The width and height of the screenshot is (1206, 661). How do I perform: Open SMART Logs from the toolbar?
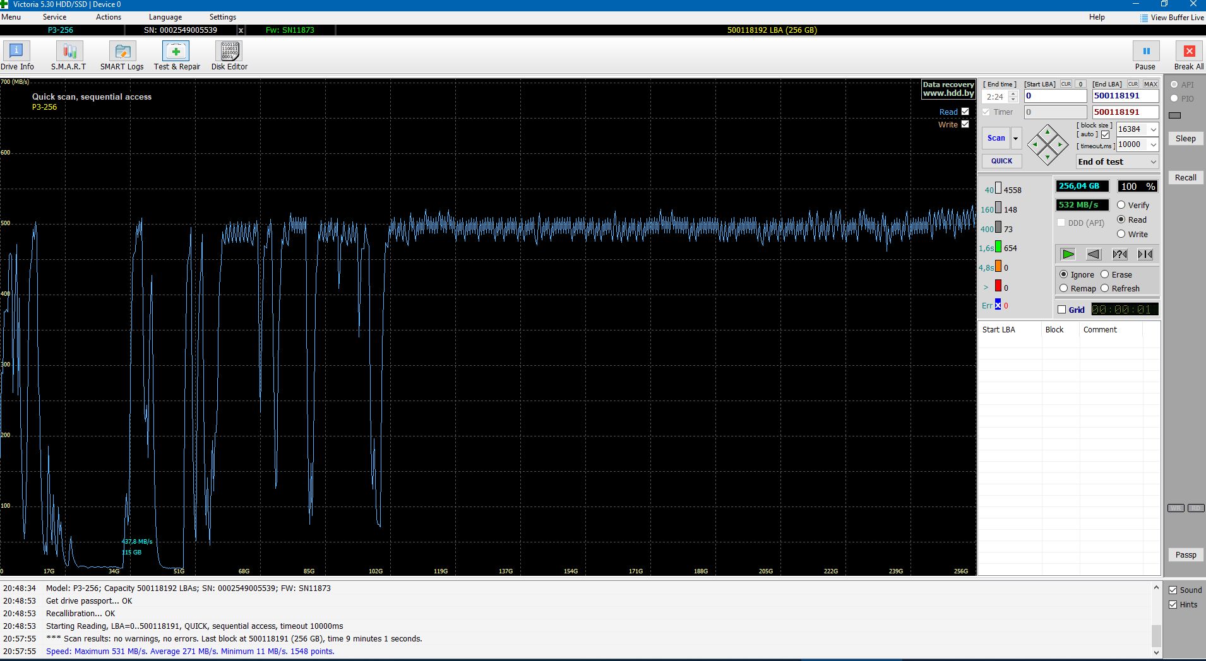122,56
